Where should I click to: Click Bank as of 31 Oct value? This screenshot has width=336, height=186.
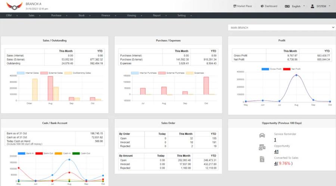tap(96, 133)
